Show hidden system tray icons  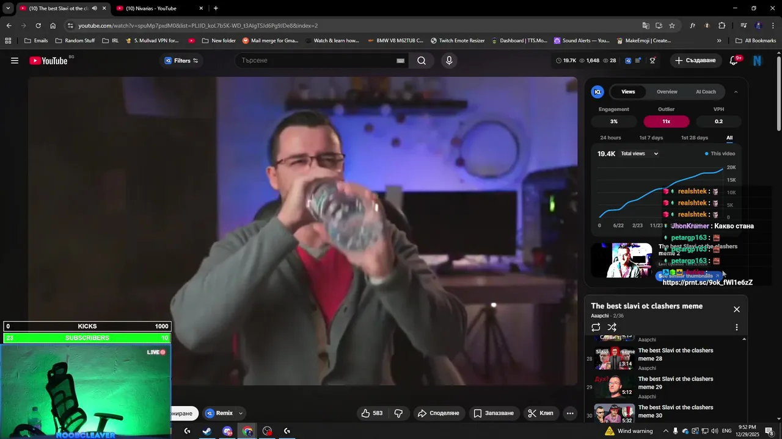[666, 431]
